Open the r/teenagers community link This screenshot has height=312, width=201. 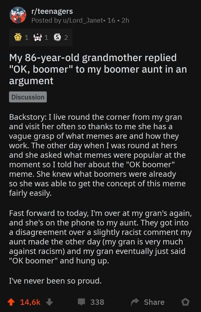click(x=52, y=11)
